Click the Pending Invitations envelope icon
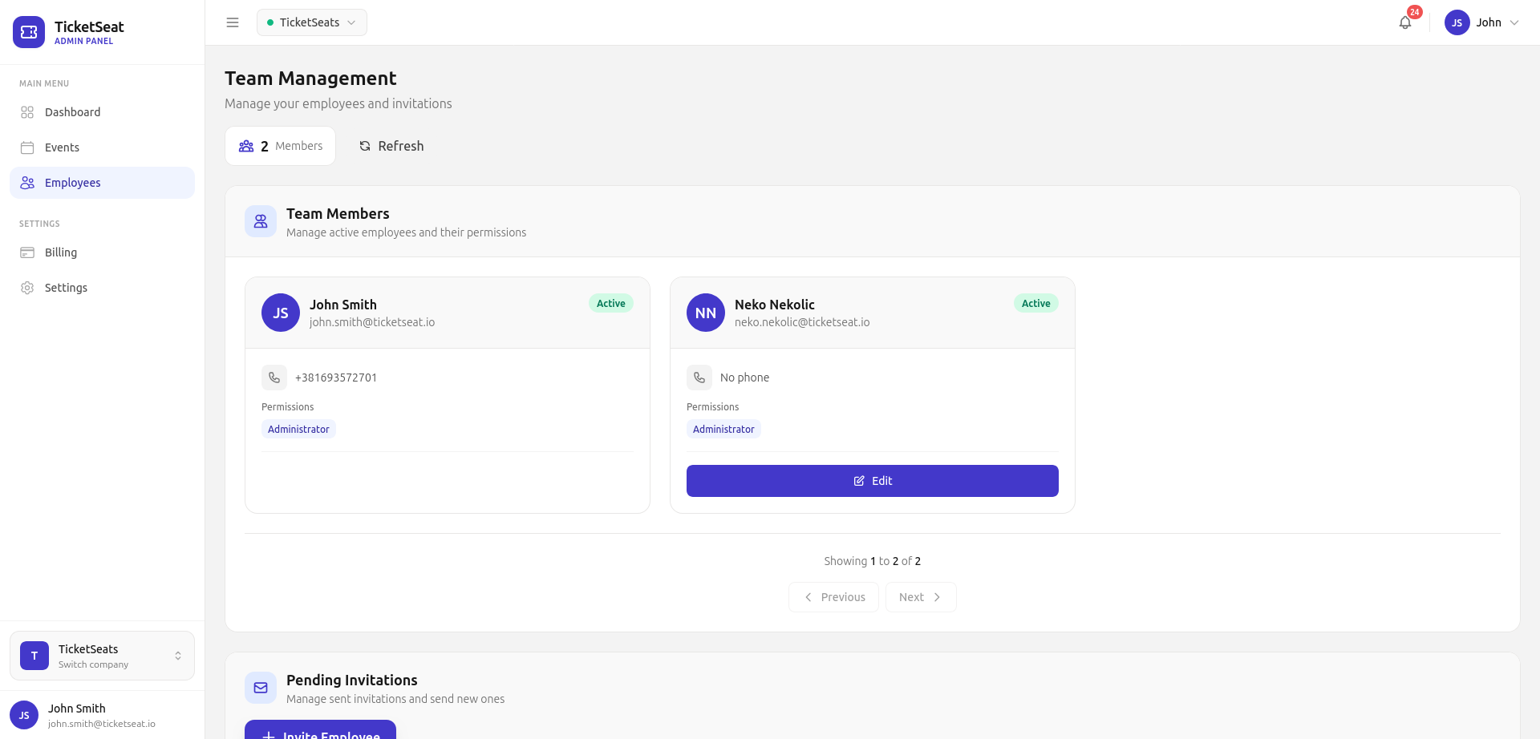The height and width of the screenshot is (739, 1540). 261,688
